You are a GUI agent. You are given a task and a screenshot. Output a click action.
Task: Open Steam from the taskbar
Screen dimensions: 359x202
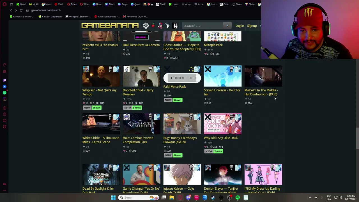pyautogui.click(x=213, y=198)
